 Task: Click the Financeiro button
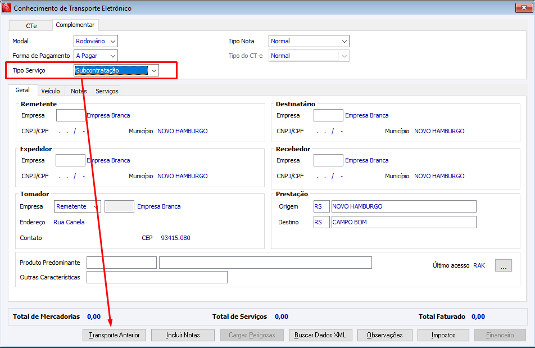click(x=500, y=335)
